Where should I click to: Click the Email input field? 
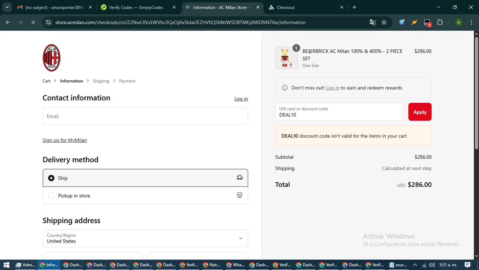[145, 116]
